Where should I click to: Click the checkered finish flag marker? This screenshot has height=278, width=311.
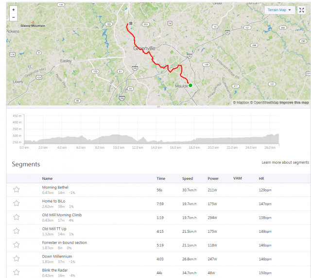coord(130,23)
